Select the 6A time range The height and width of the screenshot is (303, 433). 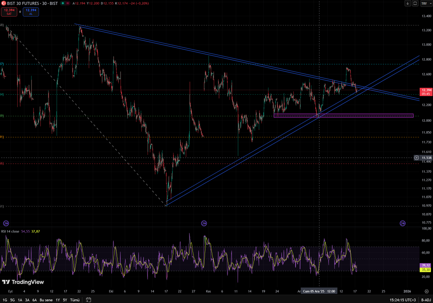tap(35, 300)
